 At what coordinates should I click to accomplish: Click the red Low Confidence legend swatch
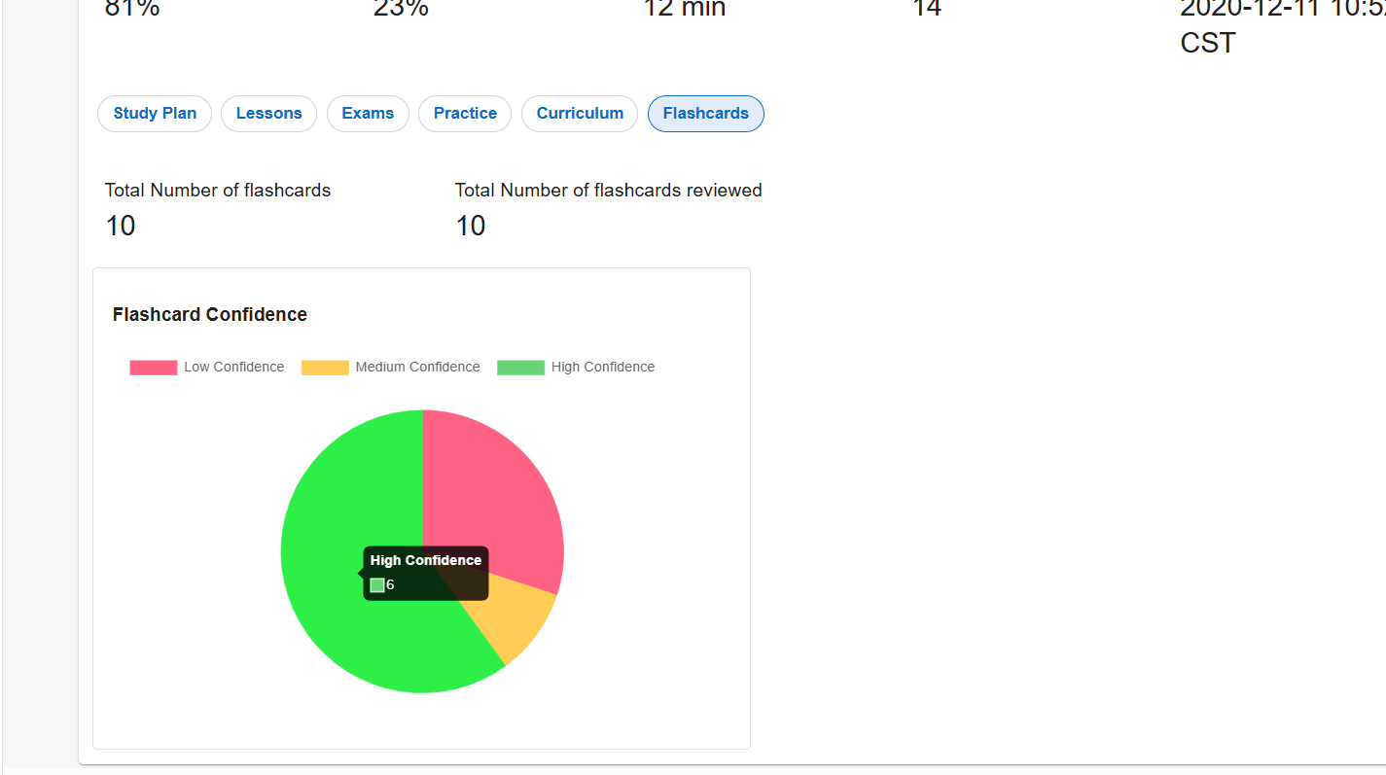154,368
